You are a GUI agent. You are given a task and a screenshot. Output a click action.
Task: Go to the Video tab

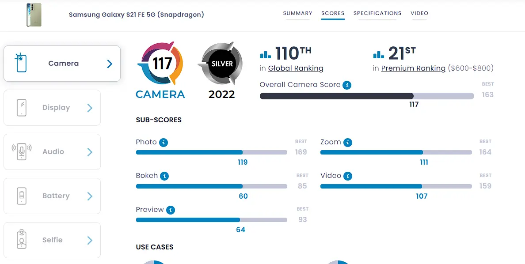419,13
